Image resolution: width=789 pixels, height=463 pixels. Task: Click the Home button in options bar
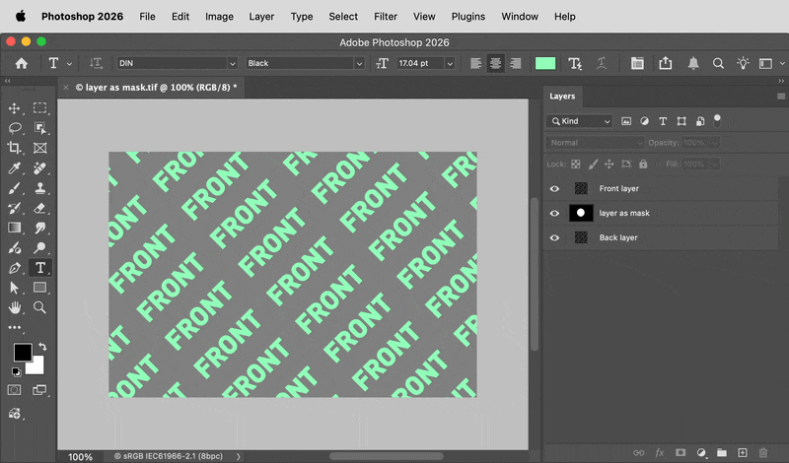[21, 63]
